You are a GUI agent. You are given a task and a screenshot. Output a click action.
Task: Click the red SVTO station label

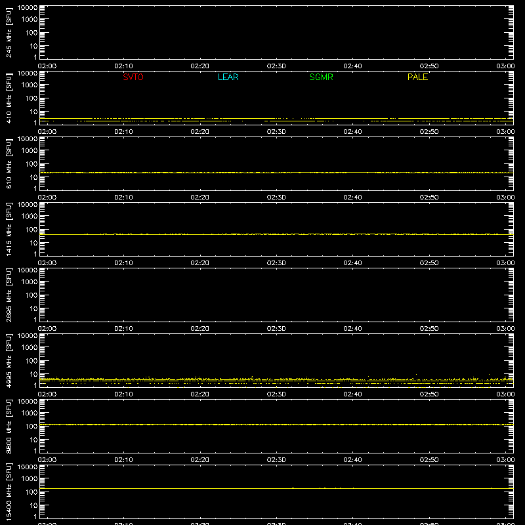tap(133, 77)
